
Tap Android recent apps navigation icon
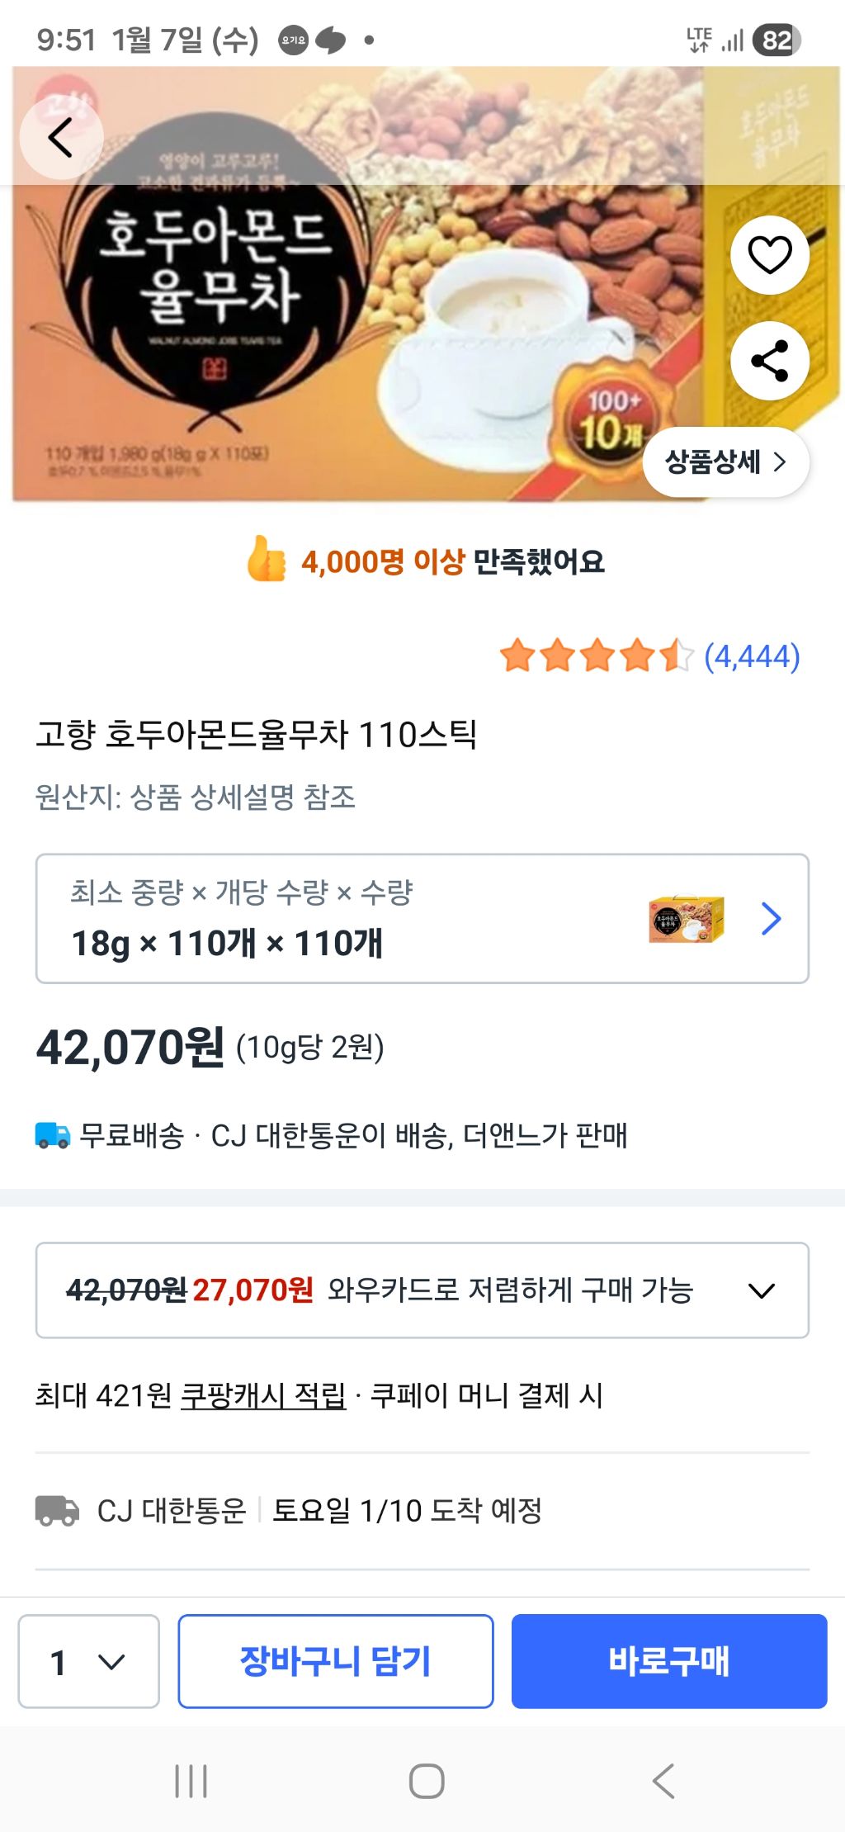191,1781
